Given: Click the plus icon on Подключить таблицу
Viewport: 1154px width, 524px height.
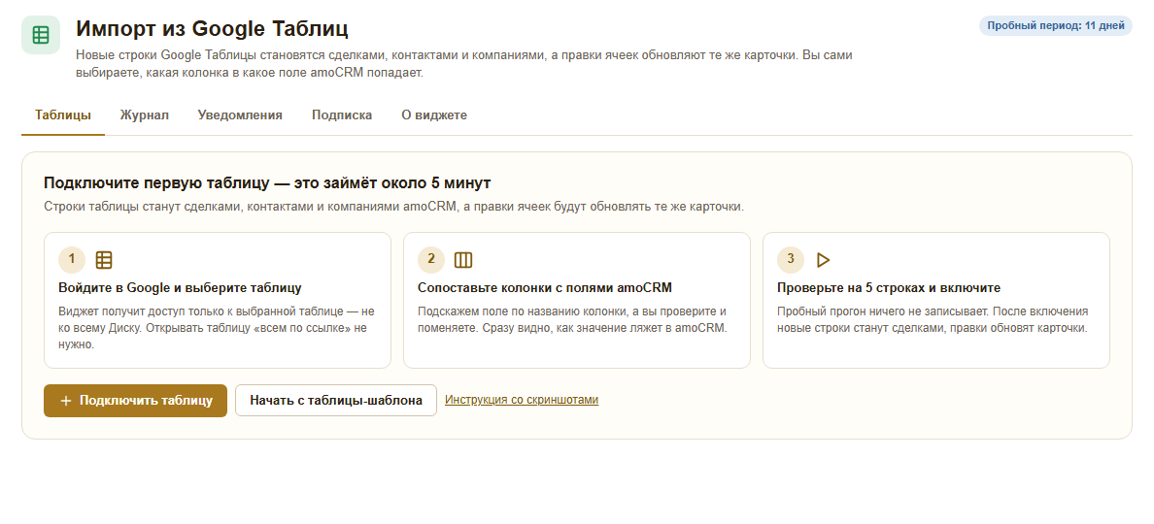Looking at the screenshot, I should click(x=66, y=401).
